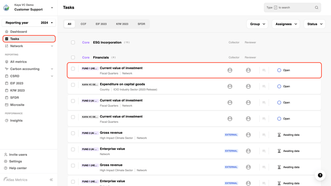This screenshot has width=331, height=186.
Task: Open the Microsite page
Action: click(17, 105)
